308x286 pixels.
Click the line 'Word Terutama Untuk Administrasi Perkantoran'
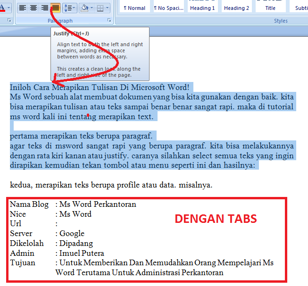point(139,272)
